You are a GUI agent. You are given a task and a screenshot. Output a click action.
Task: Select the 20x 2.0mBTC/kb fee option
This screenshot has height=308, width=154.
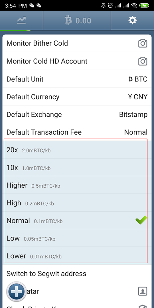point(75,150)
